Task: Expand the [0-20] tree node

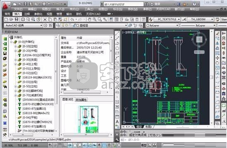Action: [x=15, y=51]
